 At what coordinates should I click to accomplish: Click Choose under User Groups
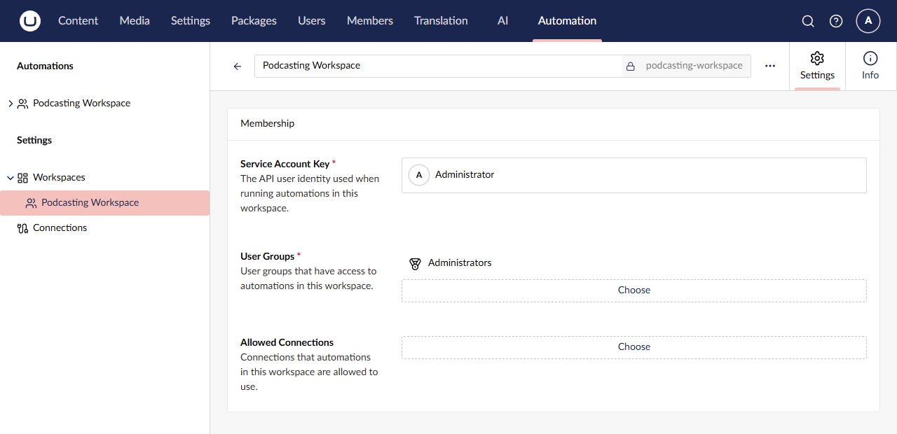(x=634, y=290)
